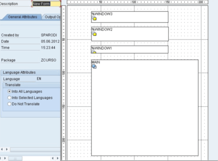The height and width of the screenshot is (161, 218).
Task: Click the Description field with New Form
Action: tap(46, 4)
